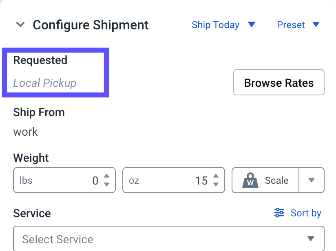Decrease the oz weight value
336x251 pixels.
(x=216, y=185)
